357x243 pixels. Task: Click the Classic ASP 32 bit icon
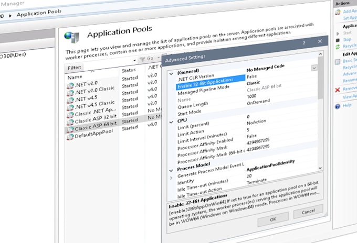[70, 122]
